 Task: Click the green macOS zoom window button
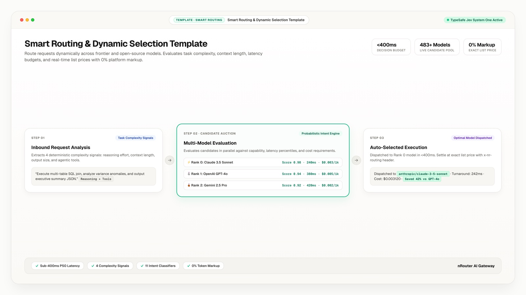coord(33,20)
